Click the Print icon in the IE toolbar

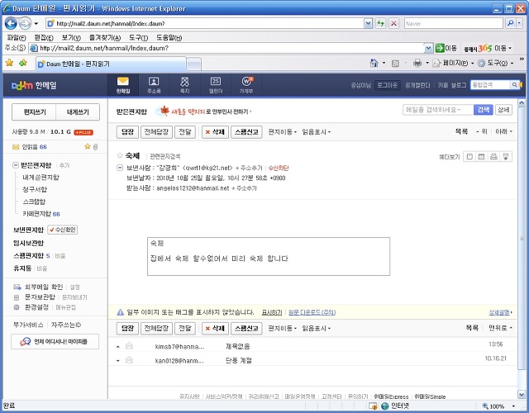(x=417, y=63)
